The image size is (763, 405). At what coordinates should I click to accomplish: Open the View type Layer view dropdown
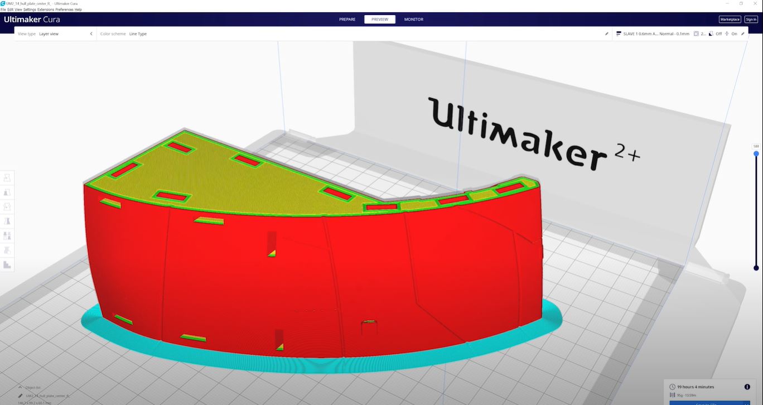click(55, 34)
